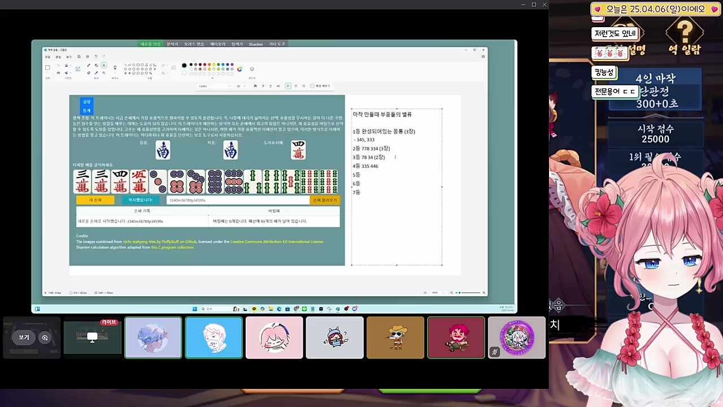
Task: Switch to the 기타 도구 tab
Action: click(277, 44)
